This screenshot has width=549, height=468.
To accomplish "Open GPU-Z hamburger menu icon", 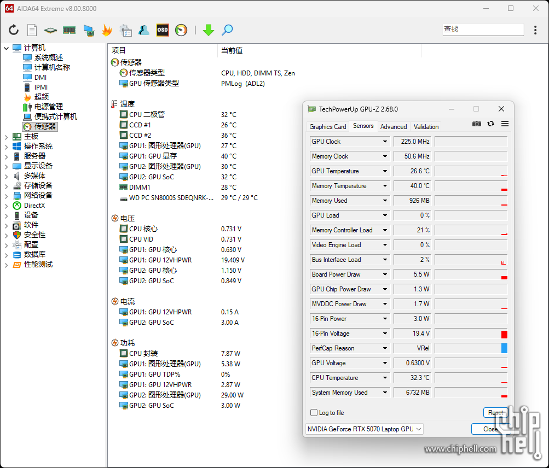I will [x=505, y=124].
